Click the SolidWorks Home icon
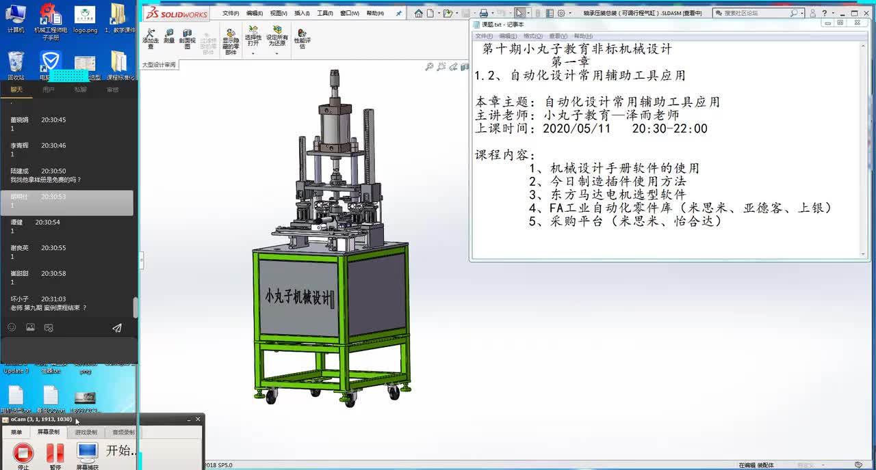The height and width of the screenshot is (470, 876). click(419, 13)
